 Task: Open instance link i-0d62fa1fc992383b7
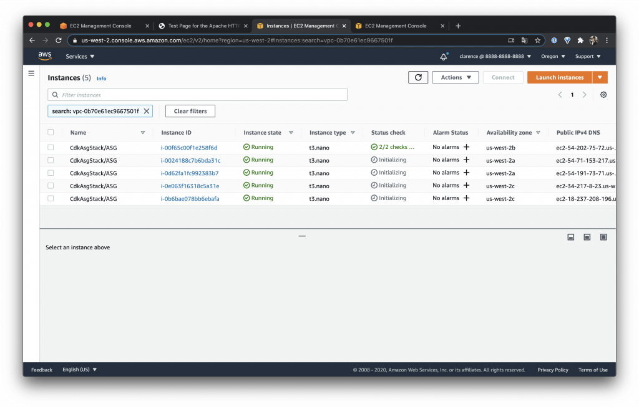(x=190, y=173)
